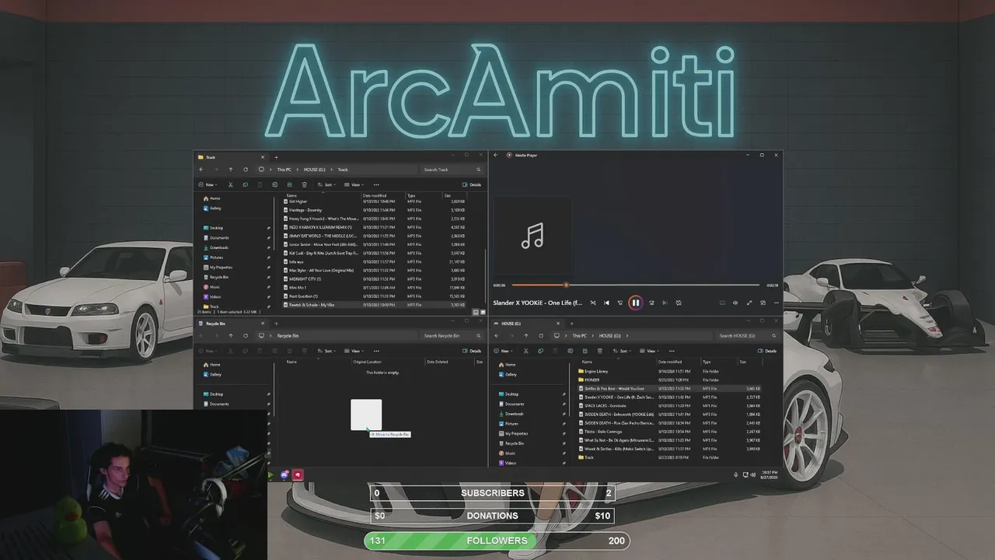Switch Track window to thumbnails view

tap(483, 312)
